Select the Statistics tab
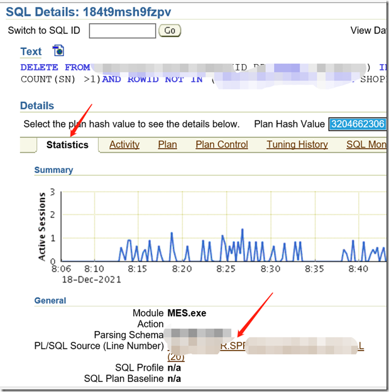This screenshot has width=389, height=392. coord(67,145)
